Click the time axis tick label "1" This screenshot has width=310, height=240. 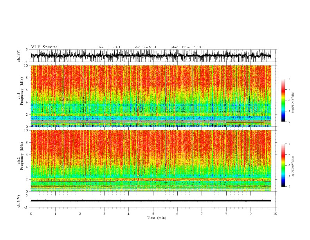[x=55, y=214]
